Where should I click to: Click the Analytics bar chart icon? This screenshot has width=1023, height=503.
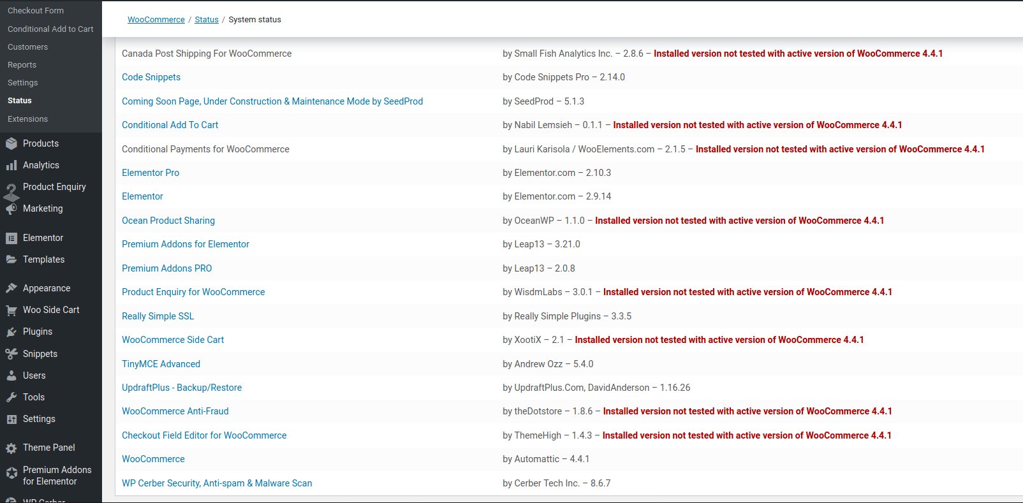point(11,166)
